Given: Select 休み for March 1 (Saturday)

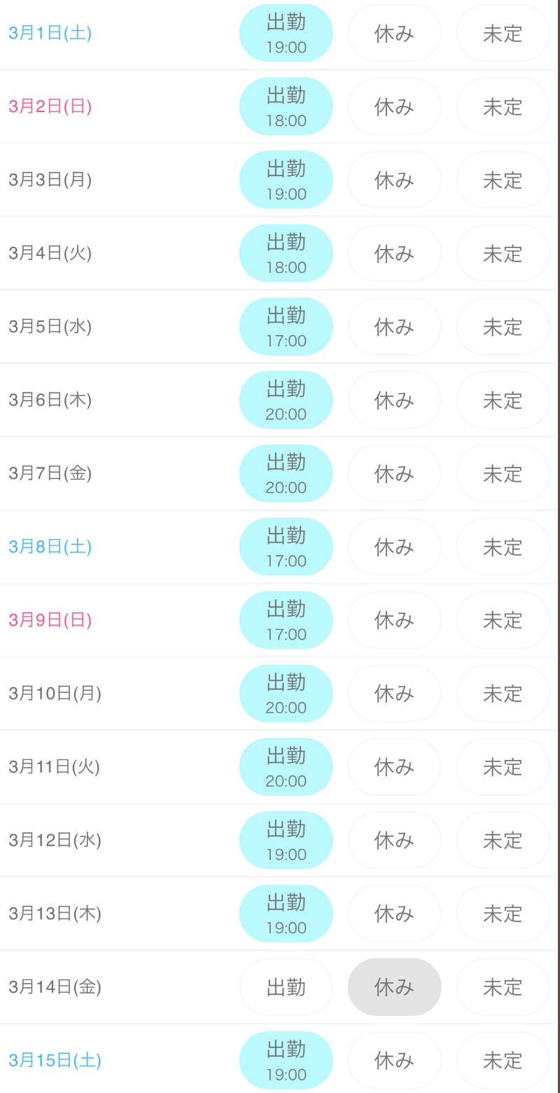Looking at the screenshot, I should (394, 34).
